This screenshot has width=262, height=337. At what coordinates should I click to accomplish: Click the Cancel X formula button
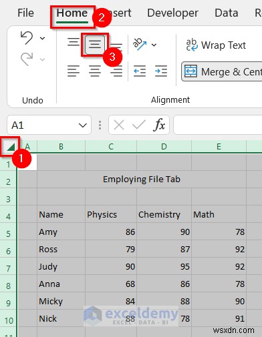[x=119, y=125]
